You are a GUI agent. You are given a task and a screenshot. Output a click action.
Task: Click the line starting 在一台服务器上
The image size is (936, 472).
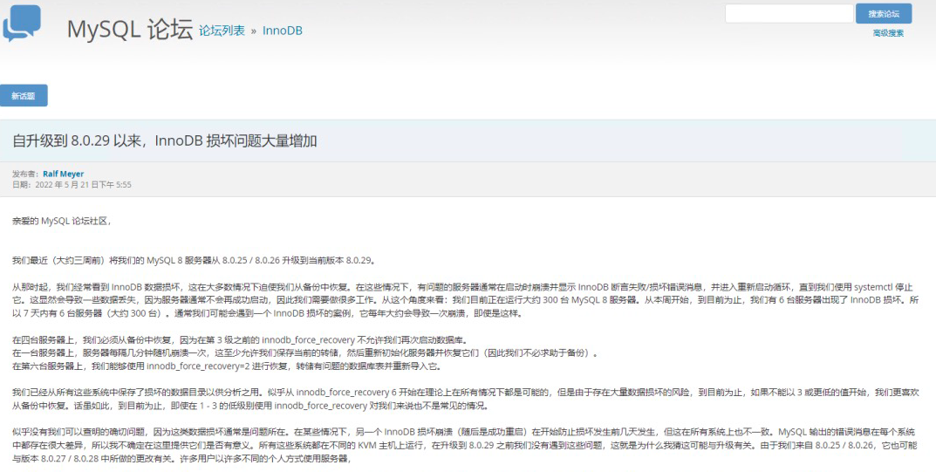click(305, 352)
